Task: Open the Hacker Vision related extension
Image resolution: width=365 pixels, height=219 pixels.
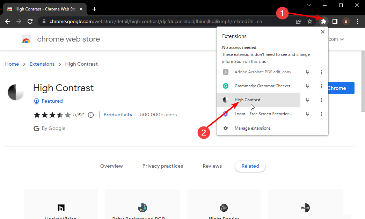Action: click(x=61, y=204)
